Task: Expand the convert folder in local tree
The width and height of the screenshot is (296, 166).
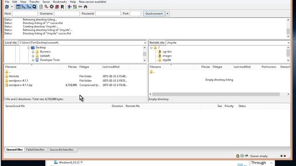Action: [33, 56]
